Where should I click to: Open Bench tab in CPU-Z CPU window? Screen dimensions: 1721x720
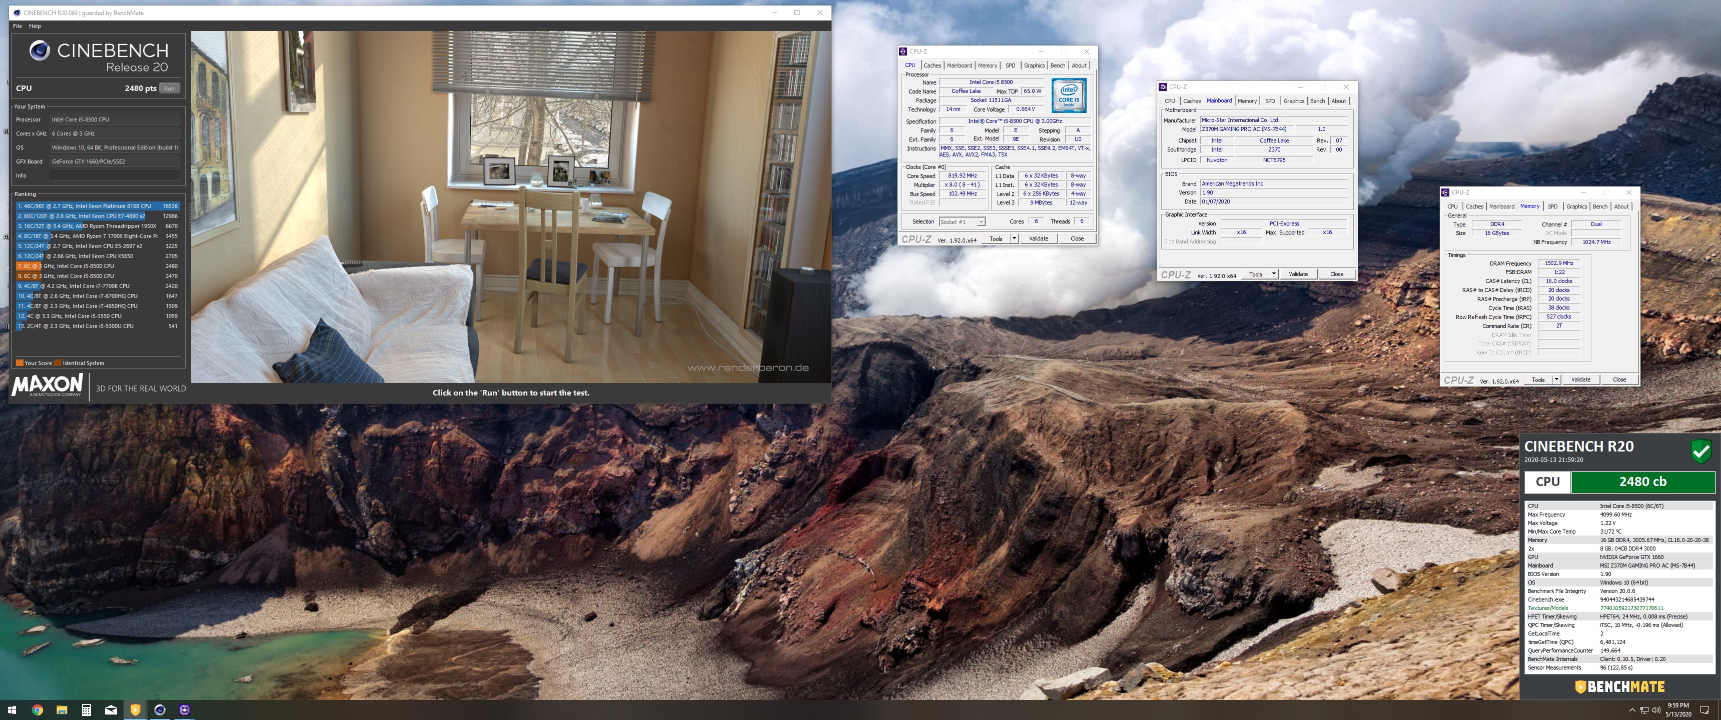tap(1058, 65)
